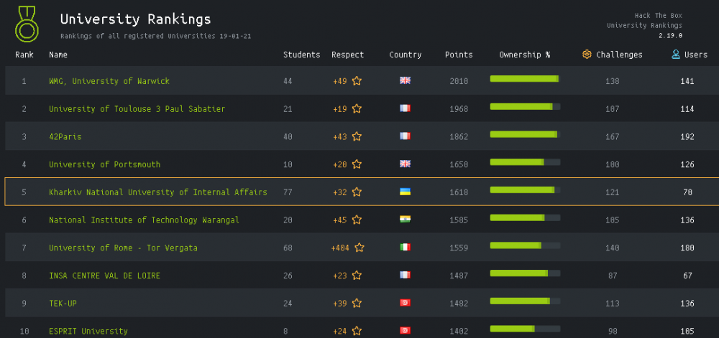719x338 pixels.
Task: Click the Respect column header
Action: 347,55
